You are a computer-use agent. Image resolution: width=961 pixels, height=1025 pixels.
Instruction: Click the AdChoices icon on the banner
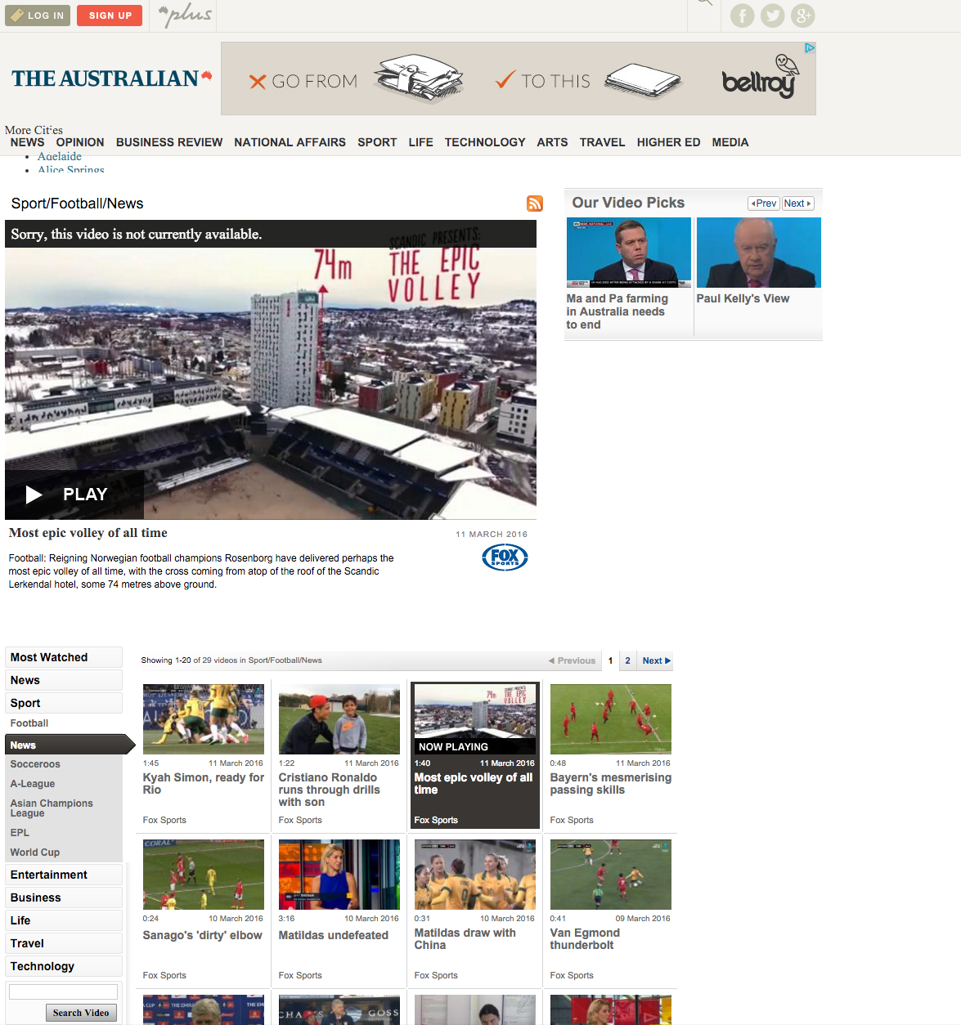[810, 48]
